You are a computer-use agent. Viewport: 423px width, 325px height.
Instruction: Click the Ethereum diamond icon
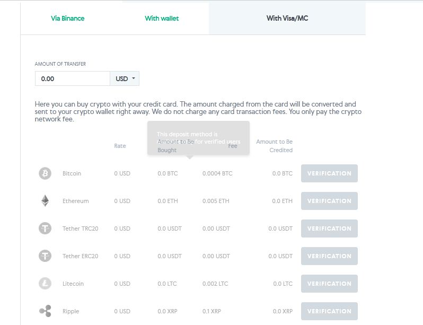tap(45, 201)
